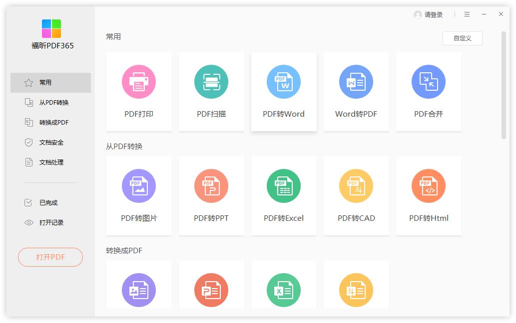Open the PDF转Word converter
Image resolution: width=516 pixels, height=323 pixels.
coord(284,92)
